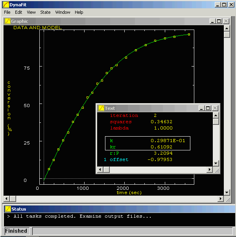Maximize the DynaFit main window
The height and width of the screenshot is (237, 236).
pyautogui.click(x=224, y=5)
